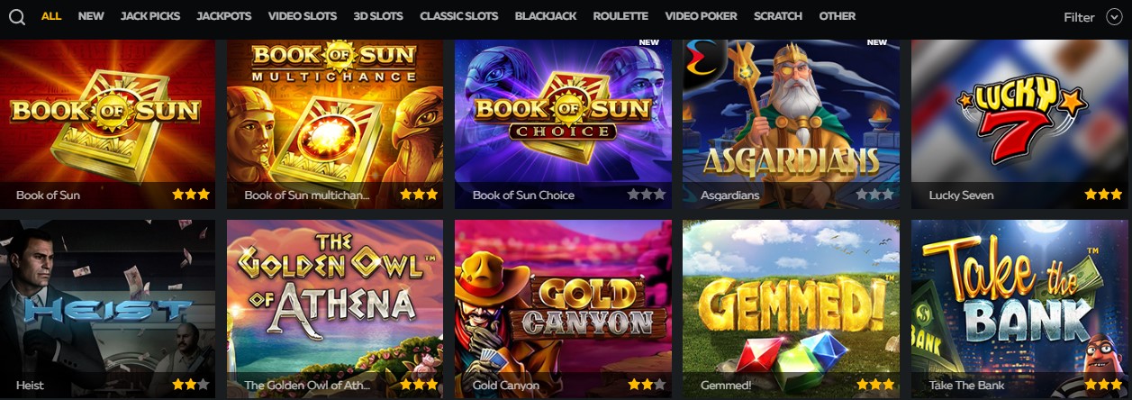The height and width of the screenshot is (400, 1132).
Task: Open the ROULETTE category
Action: pyautogui.click(x=620, y=16)
